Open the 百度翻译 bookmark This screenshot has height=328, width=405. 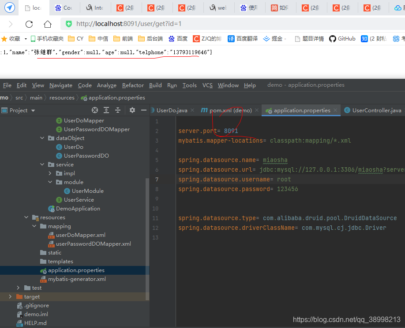pos(243,39)
